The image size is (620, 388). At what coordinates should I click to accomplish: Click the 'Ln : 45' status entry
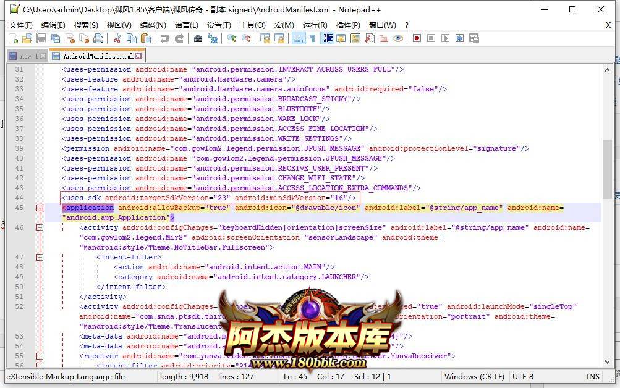click(295, 376)
